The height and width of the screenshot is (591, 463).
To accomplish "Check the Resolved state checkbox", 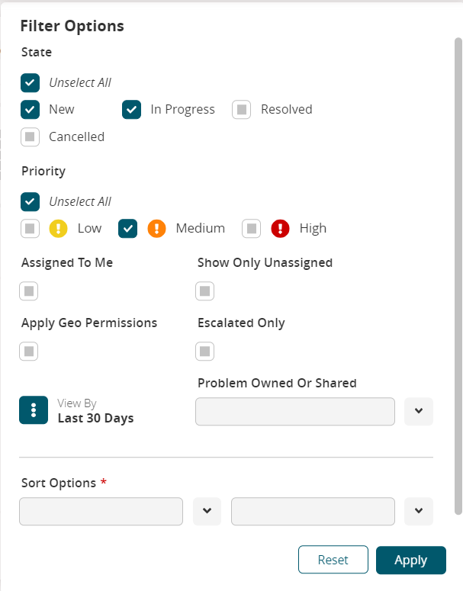I will (242, 109).
